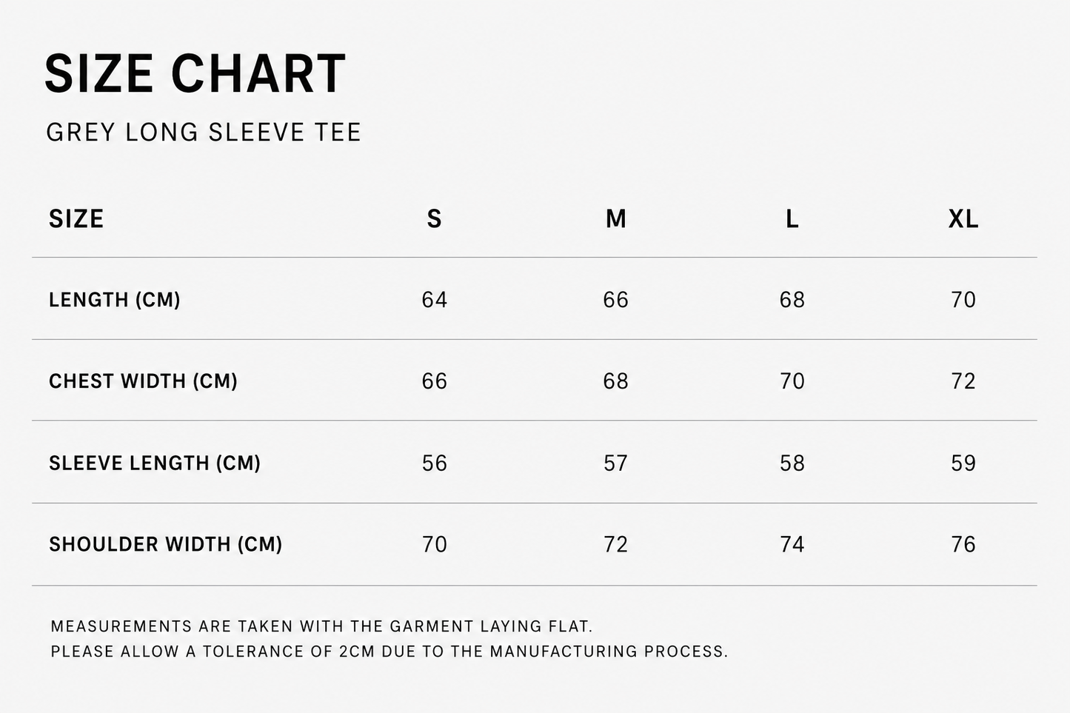This screenshot has width=1070, height=713.
Task: Click the garment laying flat note
Action: (x=322, y=626)
